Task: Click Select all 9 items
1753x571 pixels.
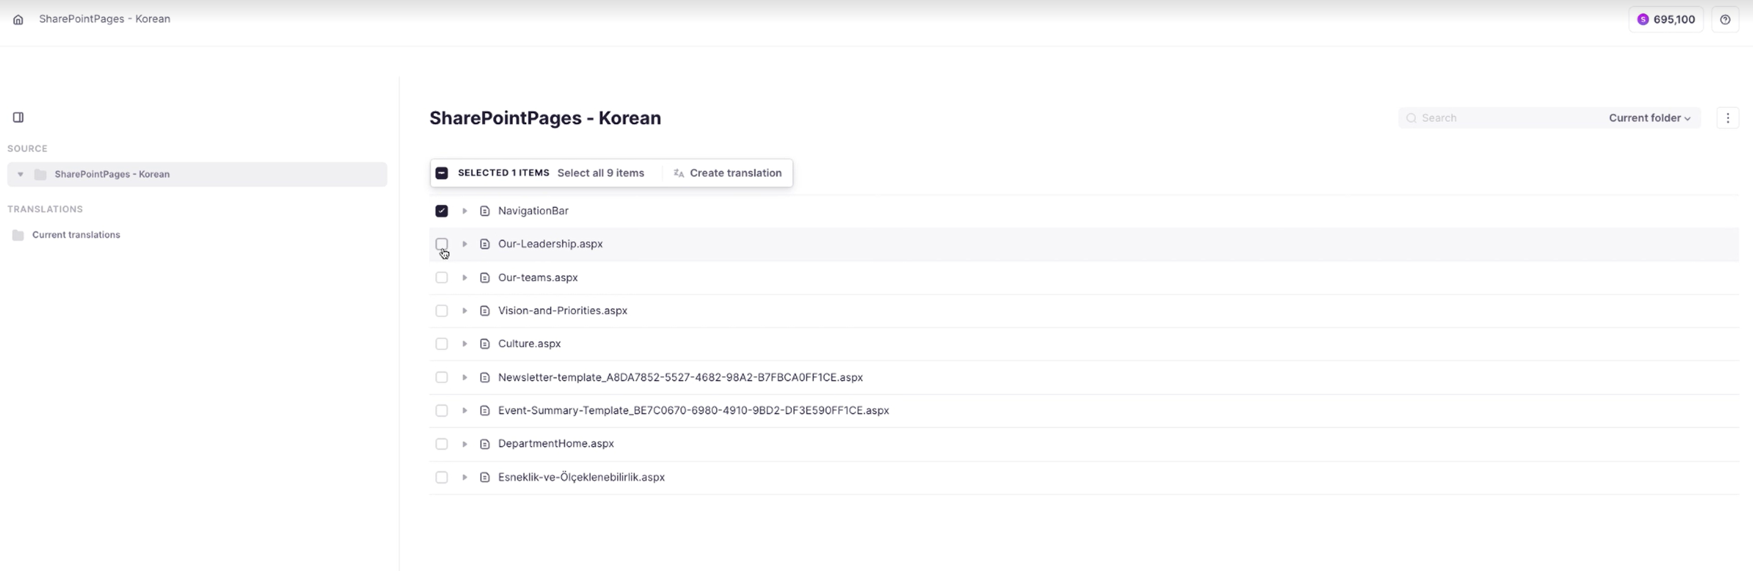Action: (601, 173)
